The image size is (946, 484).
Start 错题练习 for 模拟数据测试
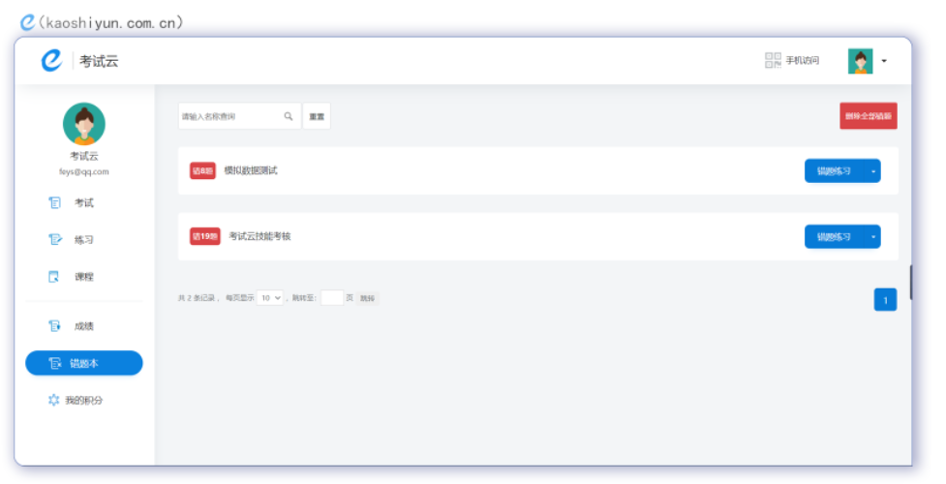click(833, 171)
